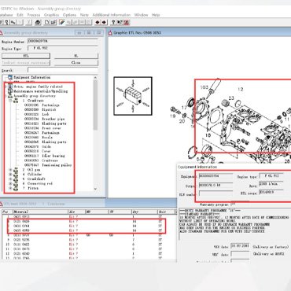
Task: Click the gear icon beside 7 Piston
Action: pos(17,188)
